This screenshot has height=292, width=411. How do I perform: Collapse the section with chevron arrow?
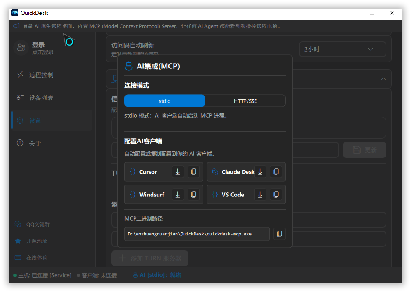[x=383, y=79]
